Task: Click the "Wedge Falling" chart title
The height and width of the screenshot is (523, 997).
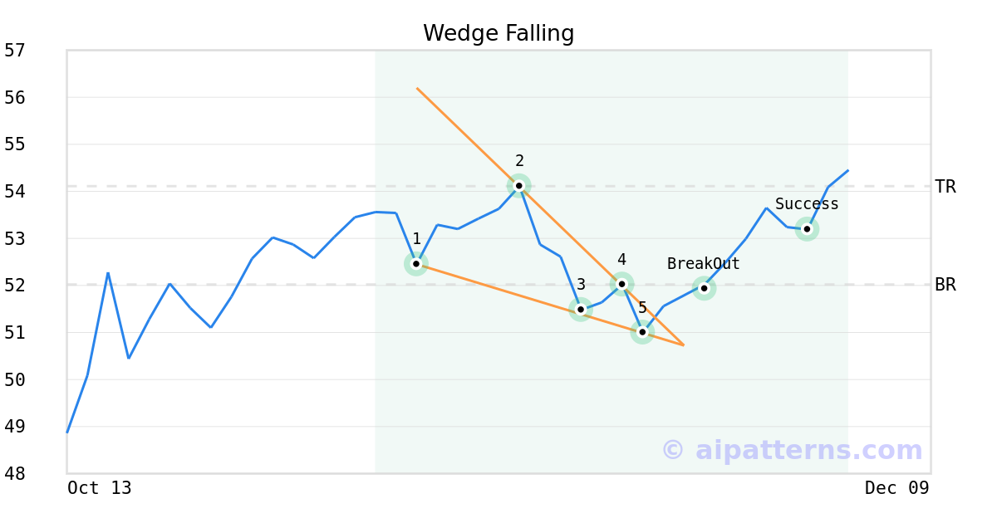Action: (x=498, y=33)
